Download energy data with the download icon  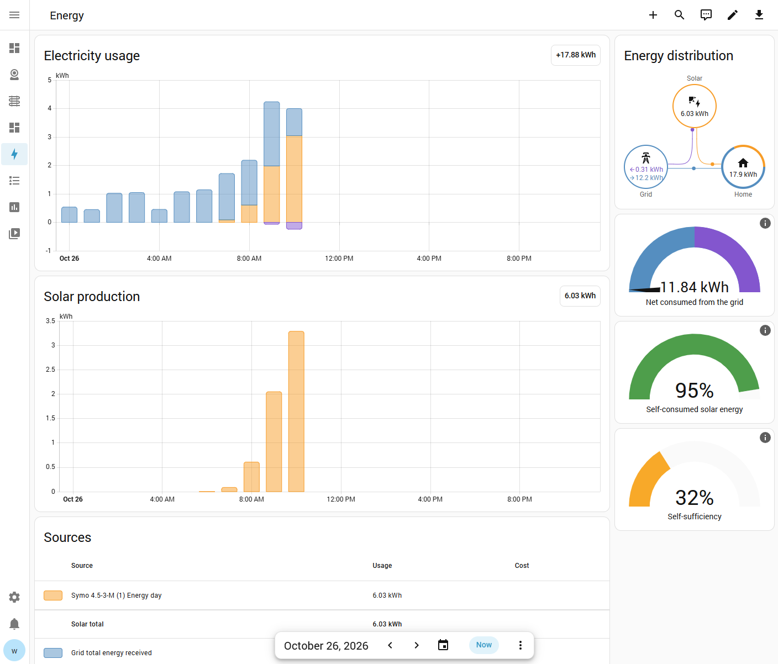[x=759, y=15]
